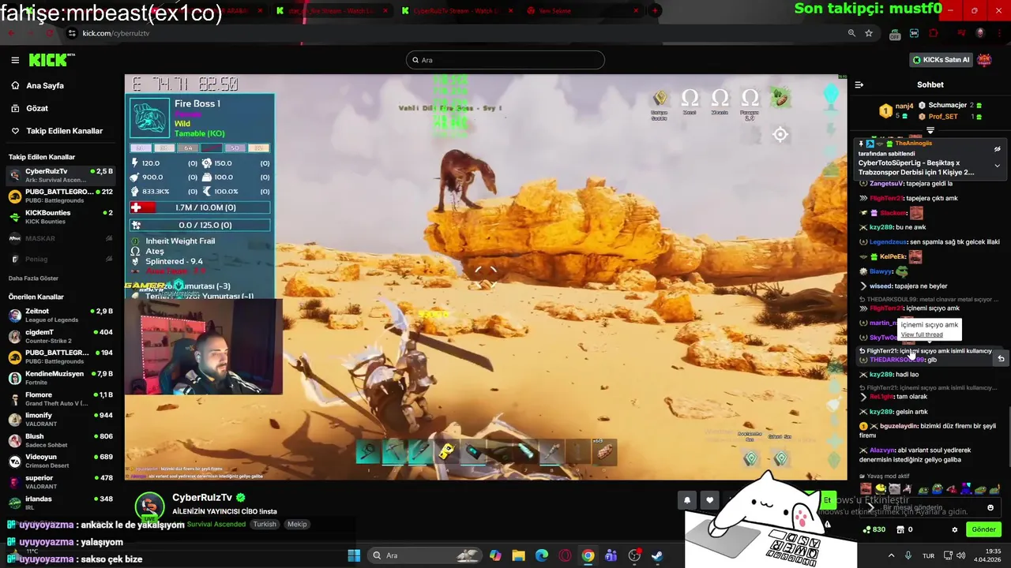
Task: Open the superior recommended channel
Action: (61, 482)
